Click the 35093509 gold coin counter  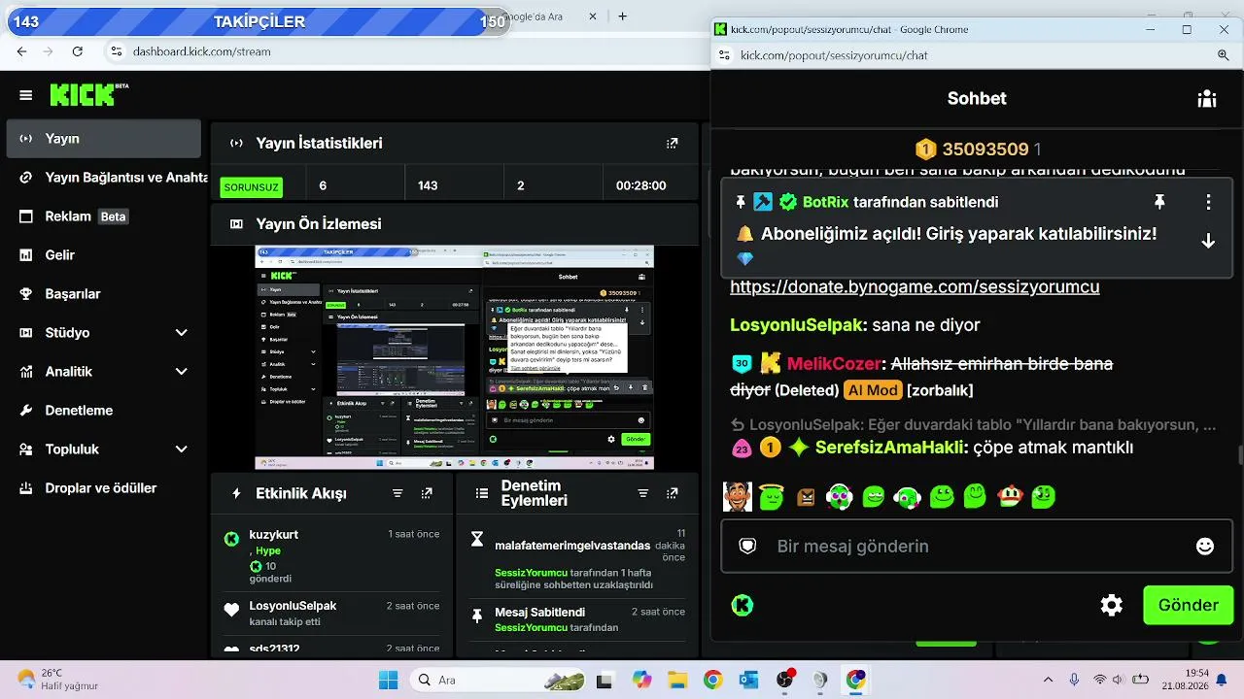click(x=978, y=150)
